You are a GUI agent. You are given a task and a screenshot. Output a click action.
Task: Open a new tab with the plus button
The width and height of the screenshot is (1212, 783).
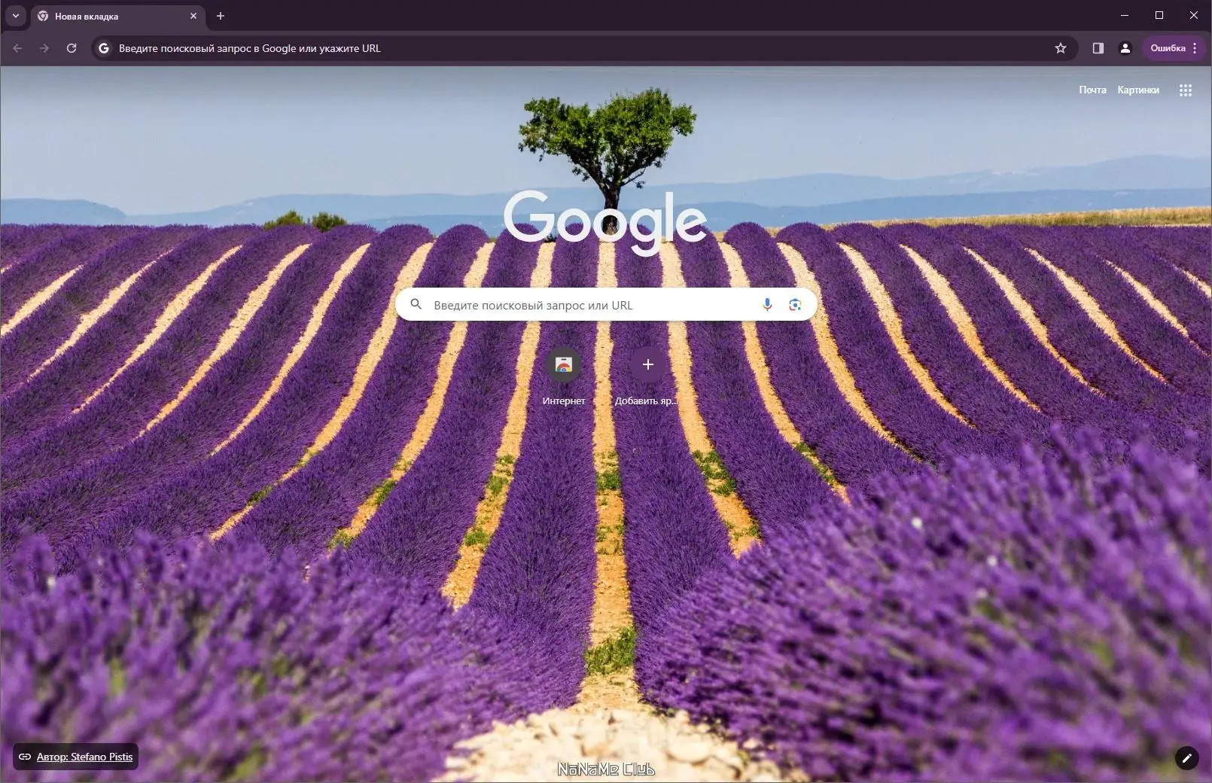coord(221,16)
